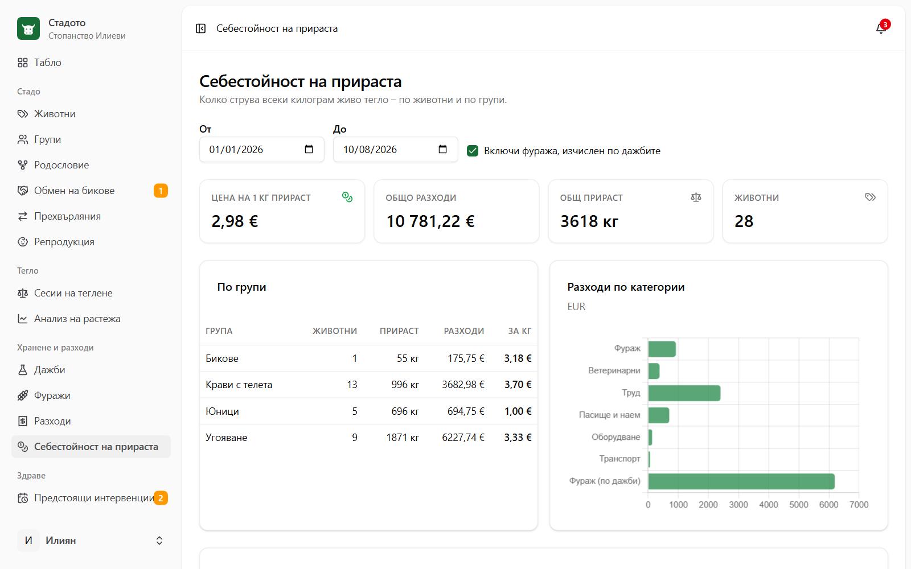911x569 pixels.
Task: Open Табло dashboard icon
Action: click(x=23, y=63)
